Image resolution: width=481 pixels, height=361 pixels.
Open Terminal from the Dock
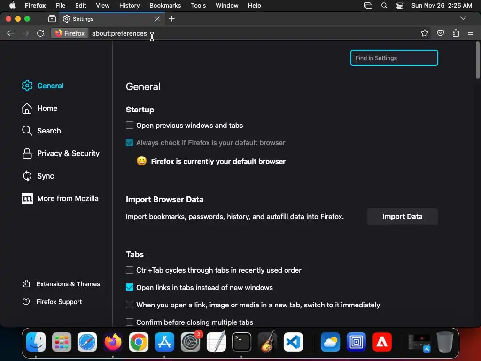242,342
